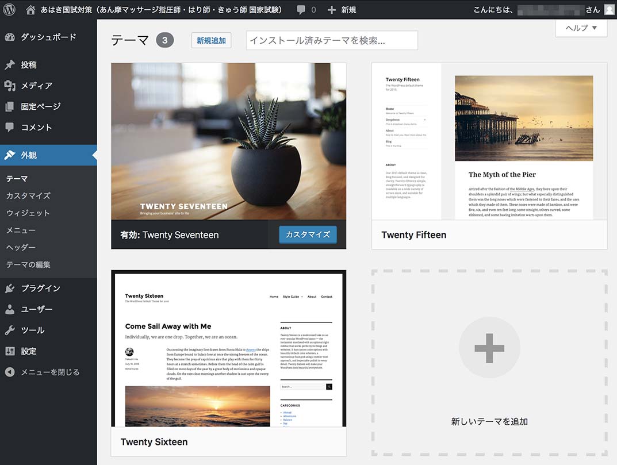Open the メディア library menu
The image size is (617, 465).
(36, 86)
